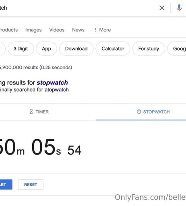The image size is (186, 206).
Task: Open the Products results tab
Action: pos(9,30)
